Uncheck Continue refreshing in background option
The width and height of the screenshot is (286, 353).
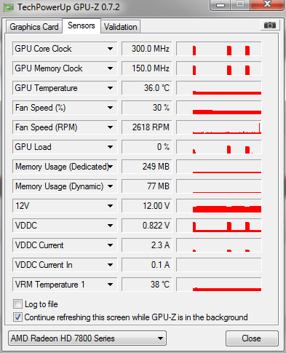pos(17,317)
